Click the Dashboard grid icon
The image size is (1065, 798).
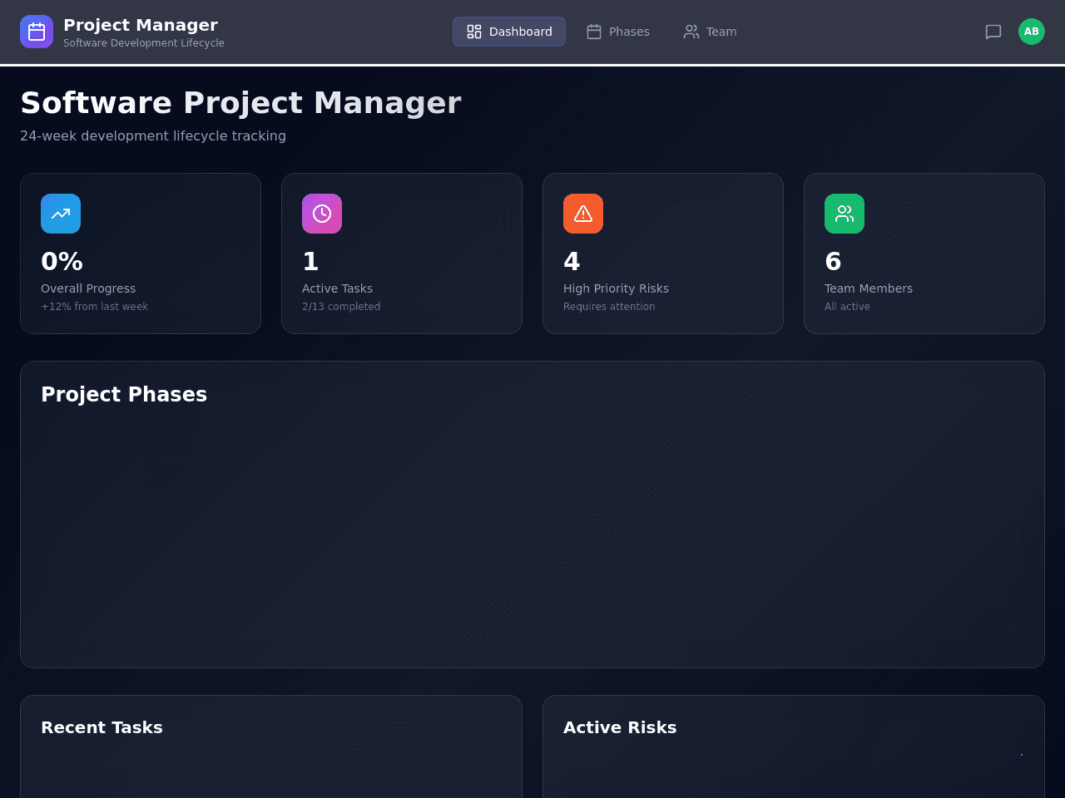(x=474, y=32)
